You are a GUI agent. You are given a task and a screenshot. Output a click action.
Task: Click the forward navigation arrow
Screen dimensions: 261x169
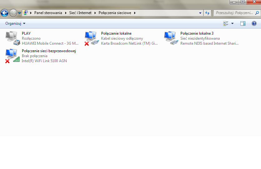tap(13, 13)
